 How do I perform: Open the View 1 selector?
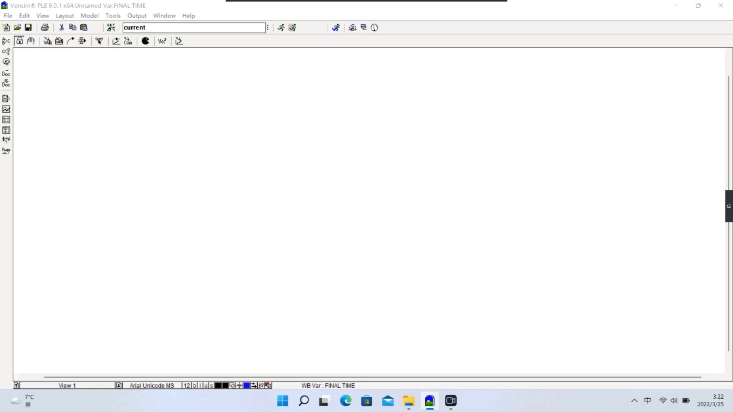pos(67,386)
